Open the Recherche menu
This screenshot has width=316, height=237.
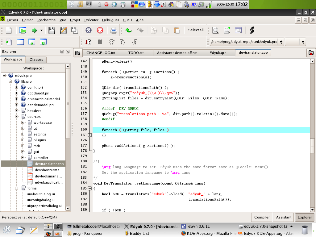[47, 20]
